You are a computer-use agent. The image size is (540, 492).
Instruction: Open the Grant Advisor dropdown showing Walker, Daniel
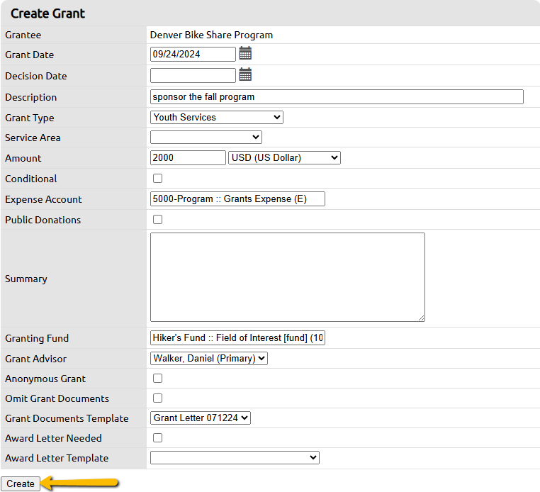click(209, 358)
